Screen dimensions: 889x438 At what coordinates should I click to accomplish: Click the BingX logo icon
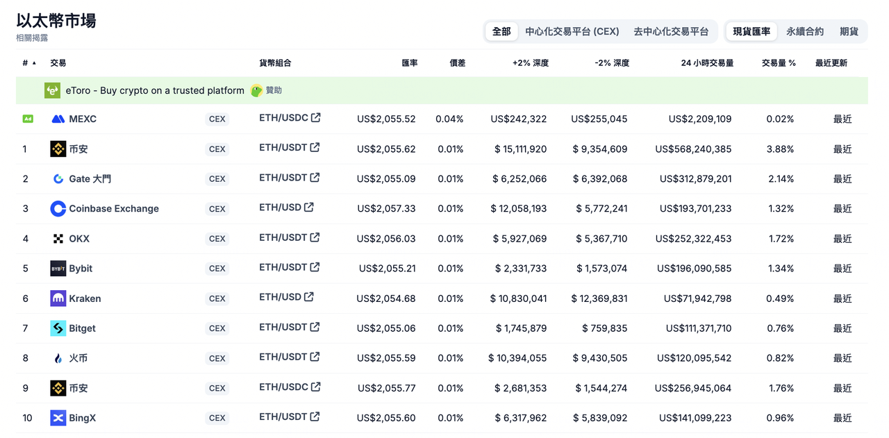[x=58, y=418]
